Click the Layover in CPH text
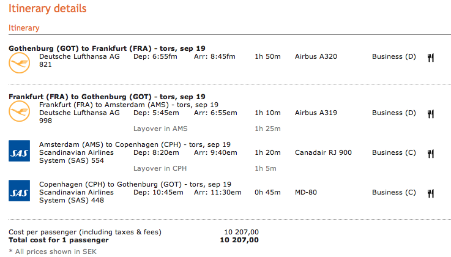 [x=160, y=168]
